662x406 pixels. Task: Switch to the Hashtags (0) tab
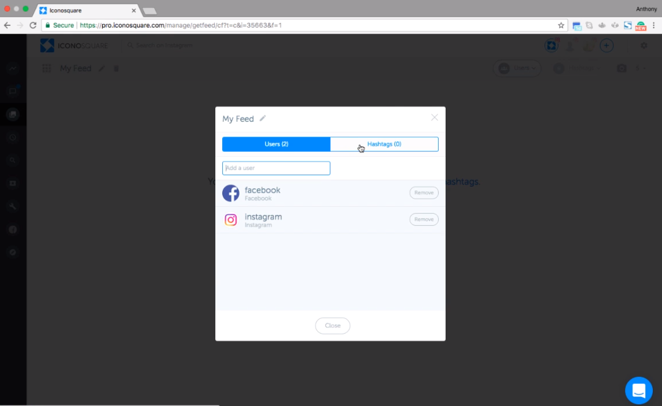click(x=384, y=144)
